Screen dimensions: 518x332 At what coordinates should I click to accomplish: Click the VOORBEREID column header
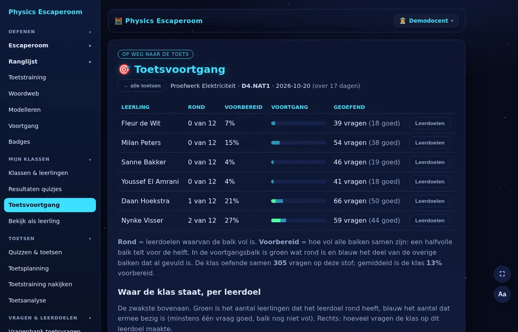(243, 107)
